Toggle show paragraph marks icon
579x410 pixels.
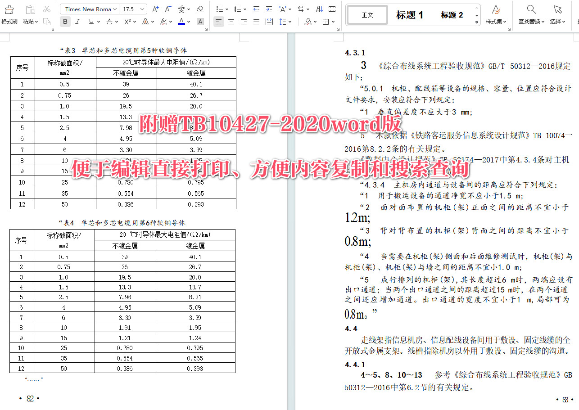332,9
